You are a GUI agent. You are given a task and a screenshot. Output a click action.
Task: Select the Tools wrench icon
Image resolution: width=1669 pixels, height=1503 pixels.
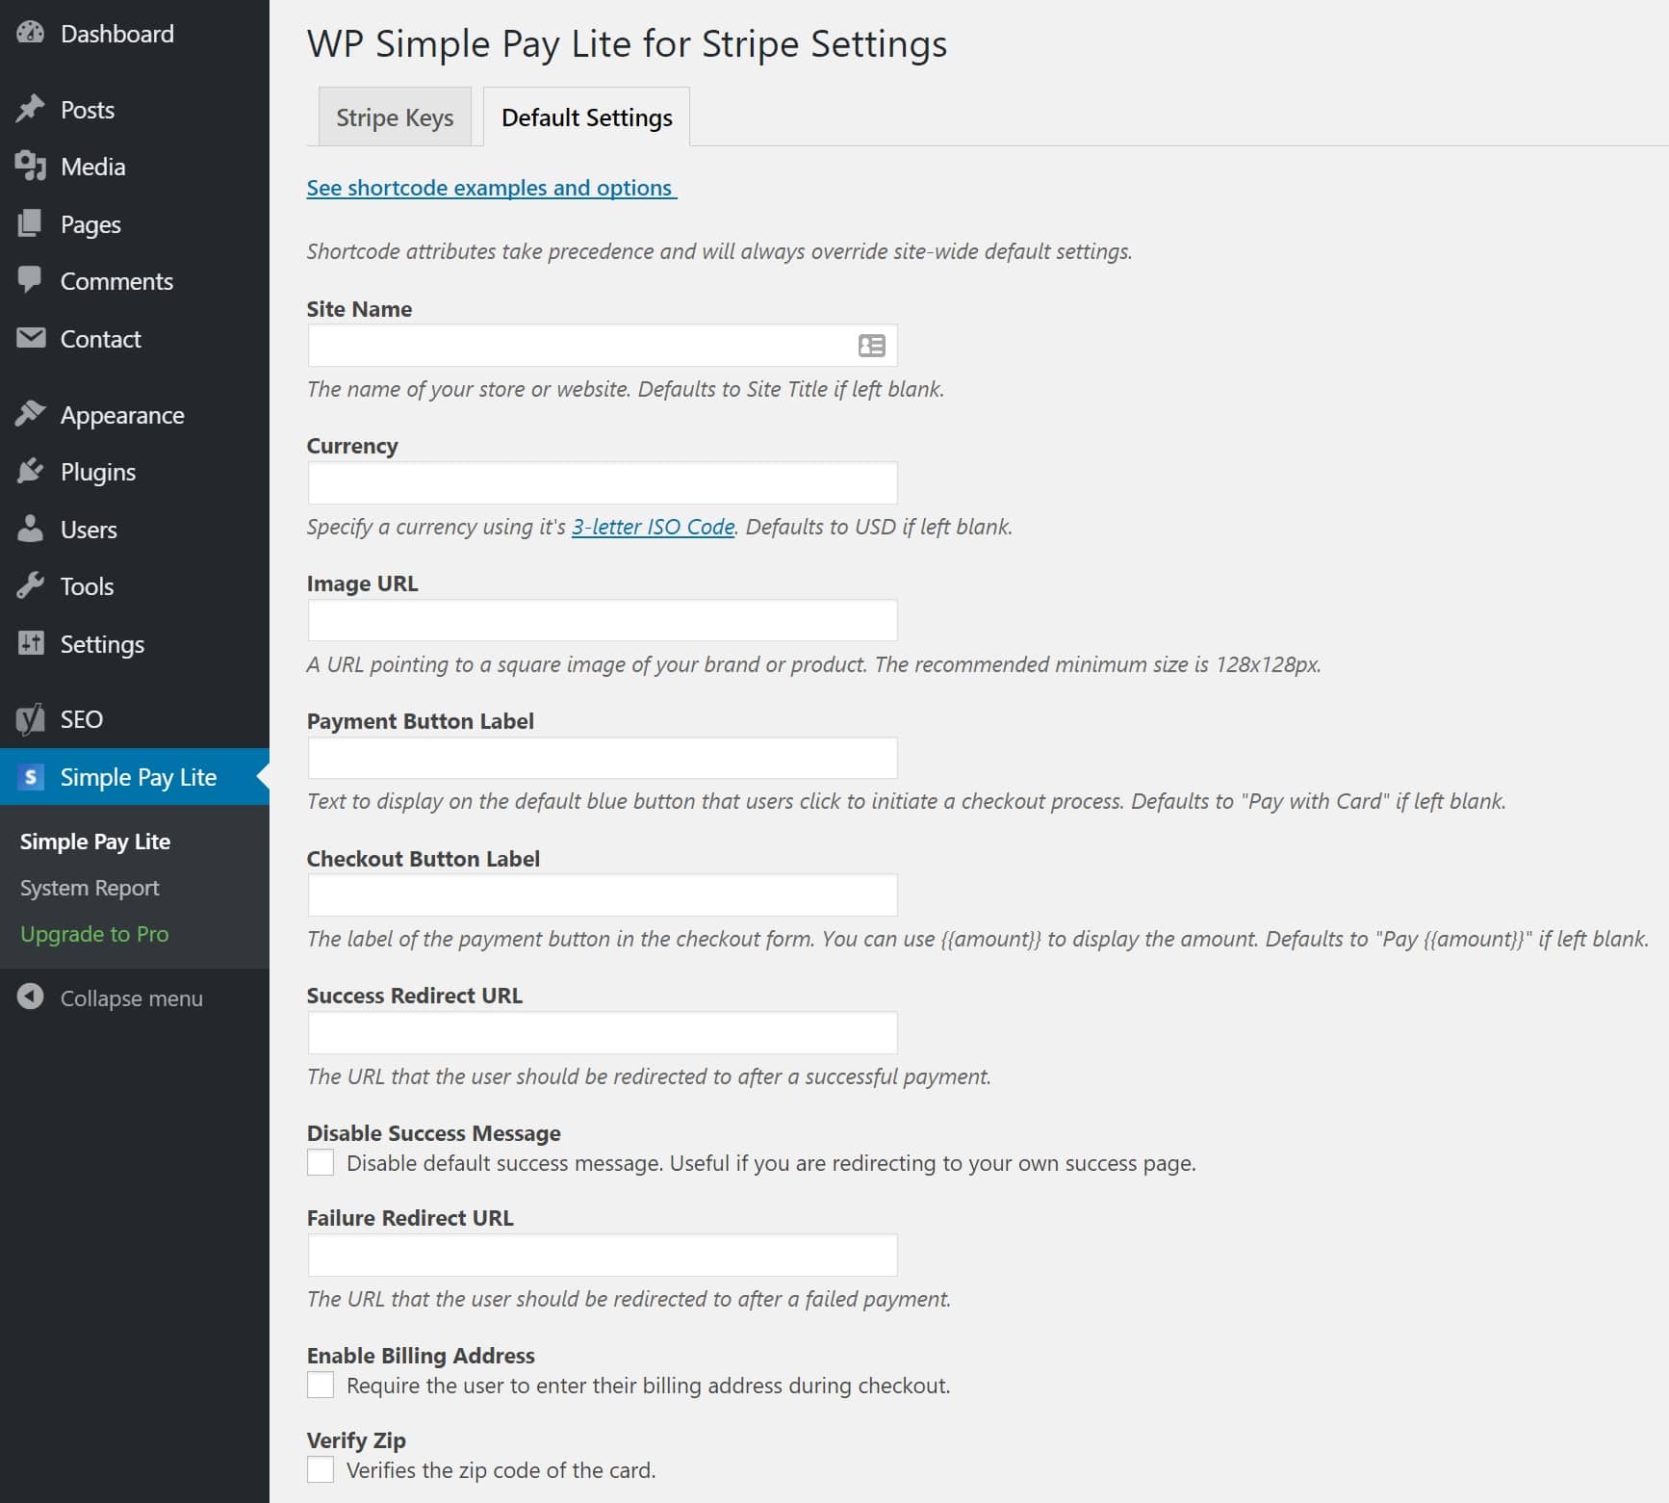(30, 585)
